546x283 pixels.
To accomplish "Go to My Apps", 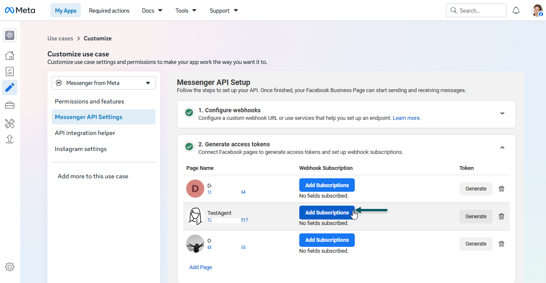I will click(66, 11).
